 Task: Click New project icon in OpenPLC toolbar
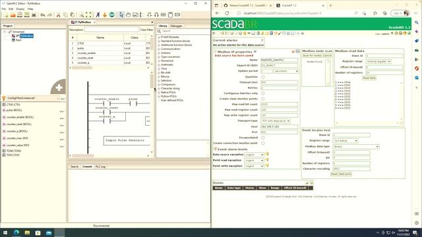pos(6,15)
